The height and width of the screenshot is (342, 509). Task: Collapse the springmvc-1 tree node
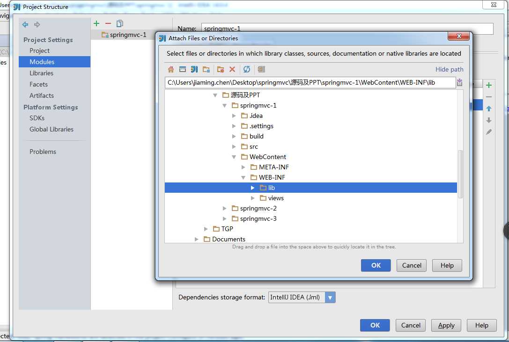click(x=224, y=105)
